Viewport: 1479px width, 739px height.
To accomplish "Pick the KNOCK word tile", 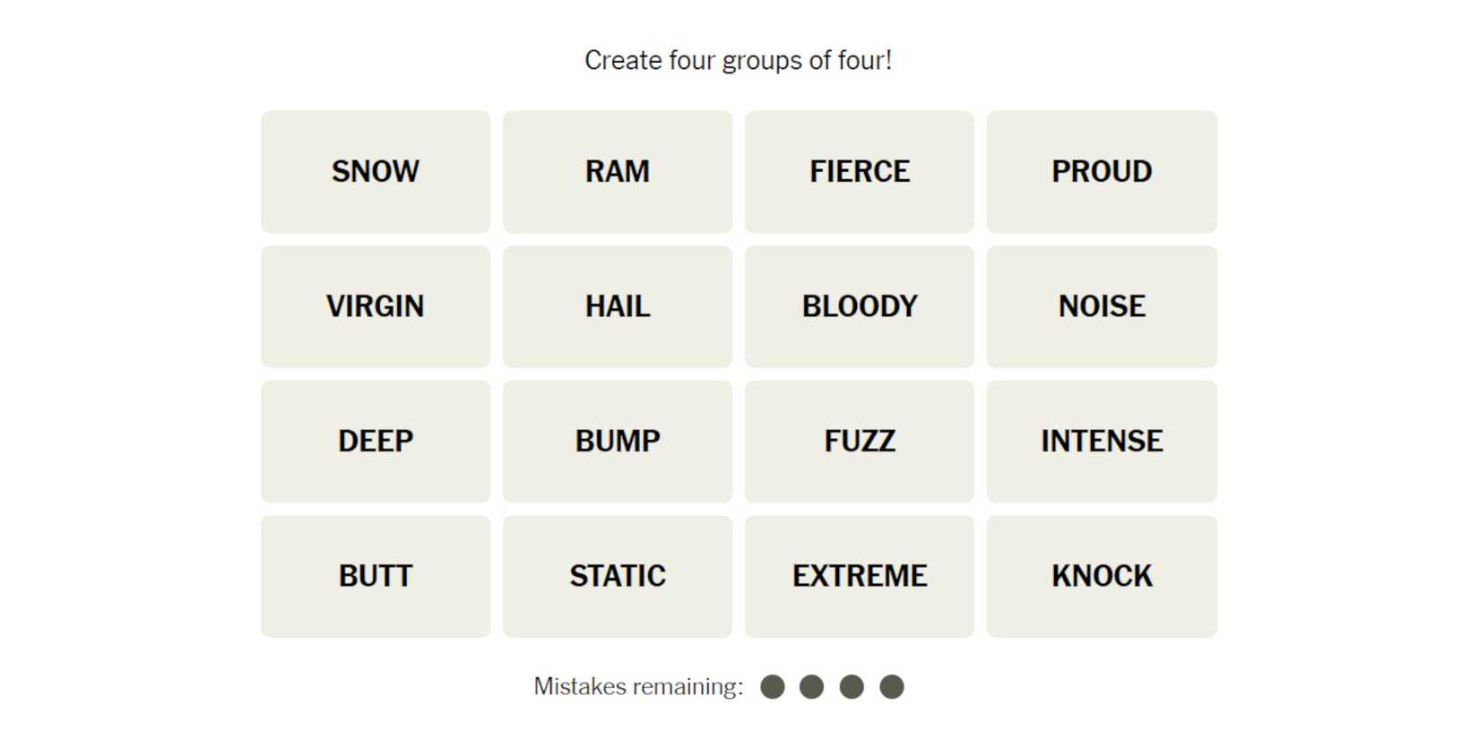I will point(1102,576).
